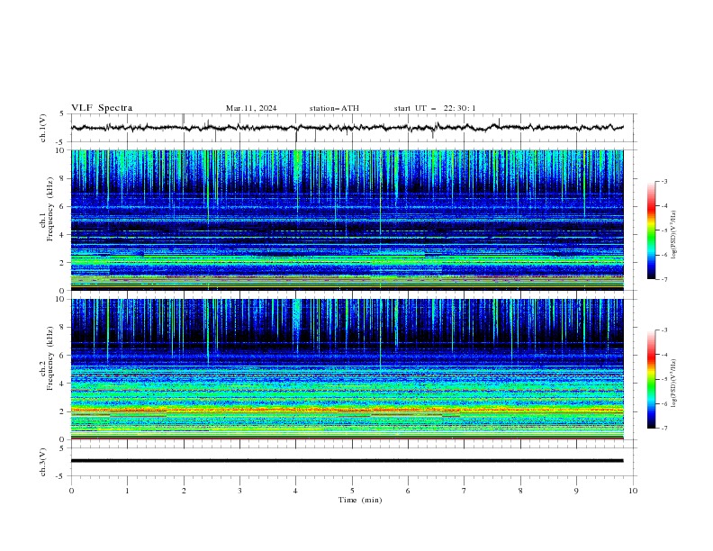Click the "10" kHz tick of ch.1 spectrogram
This screenshot has width=713, height=551.
(61, 150)
